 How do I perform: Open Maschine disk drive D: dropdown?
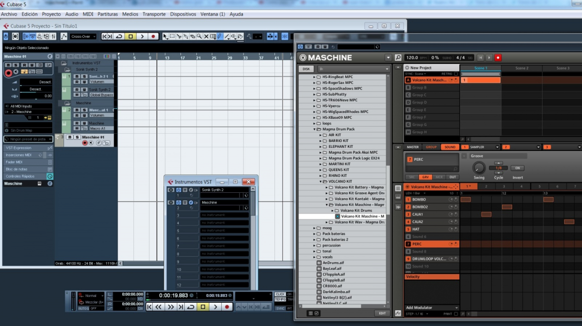click(x=354, y=69)
